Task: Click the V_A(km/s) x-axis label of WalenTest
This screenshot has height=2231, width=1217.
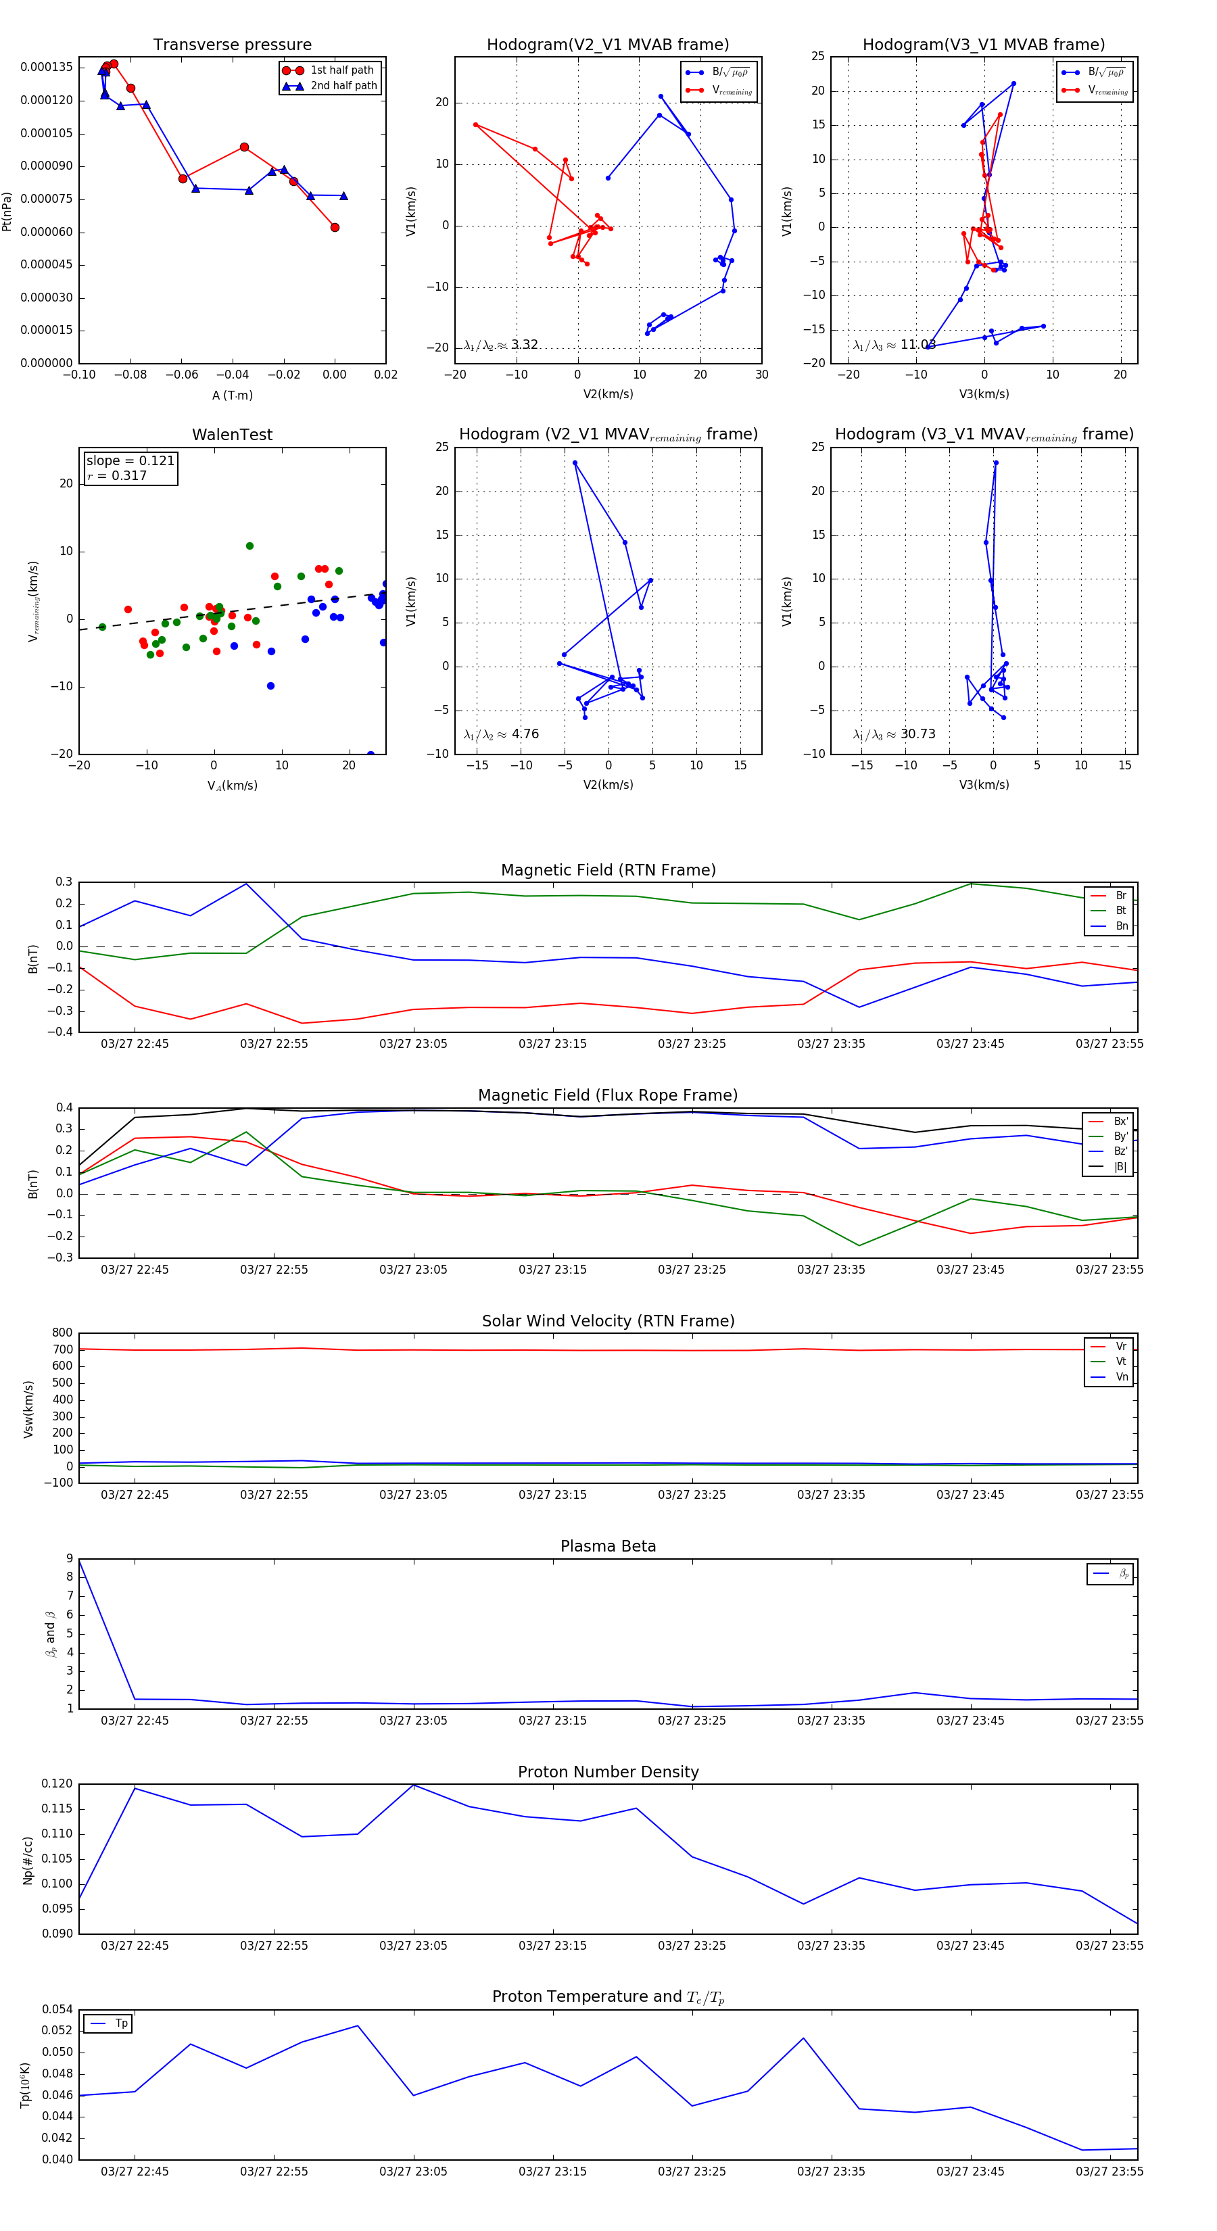Action: pyautogui.click(x=232, y=786)
